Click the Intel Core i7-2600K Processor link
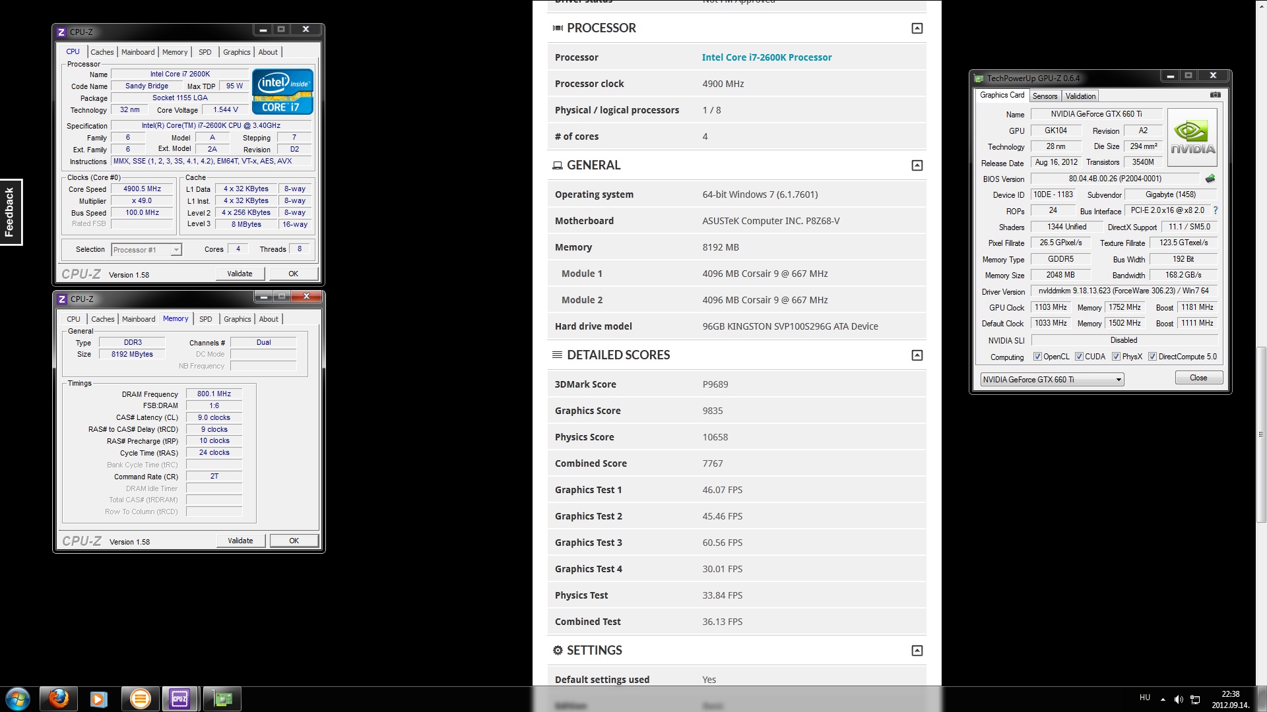 [x=766, y=57]
